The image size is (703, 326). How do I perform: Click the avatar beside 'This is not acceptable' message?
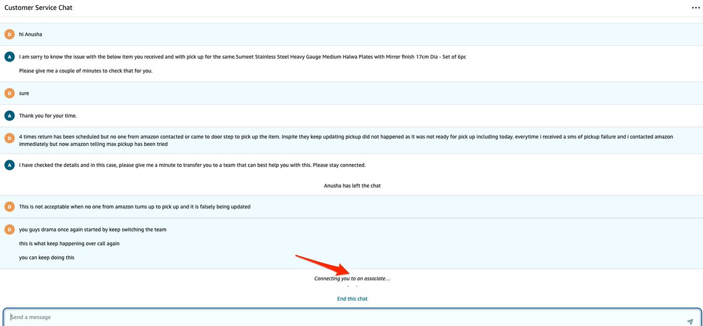point(9,207)
